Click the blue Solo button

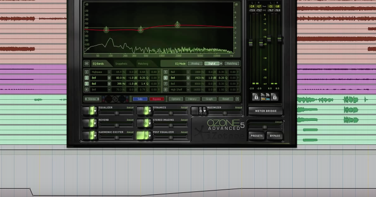pos(140,99)
